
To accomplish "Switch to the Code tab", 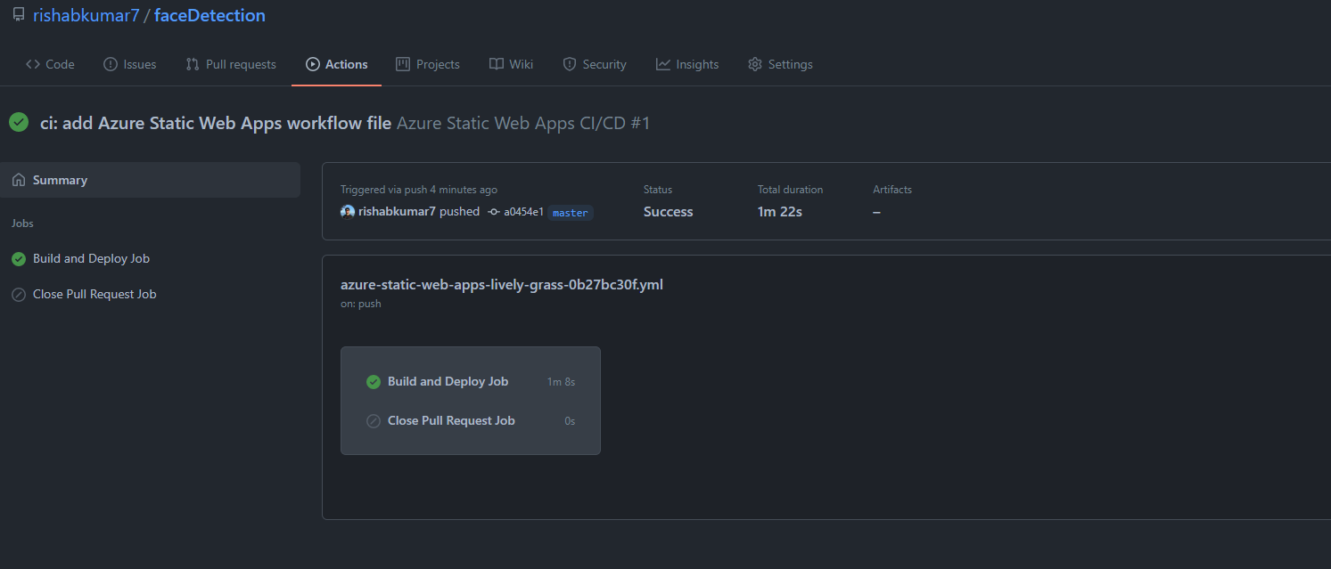I will (x=50, y=64).
